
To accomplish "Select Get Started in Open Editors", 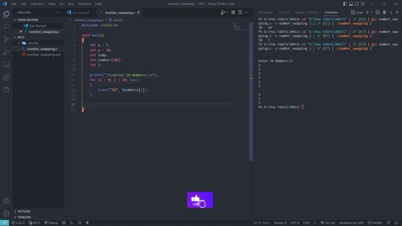I will pos(38,26).
